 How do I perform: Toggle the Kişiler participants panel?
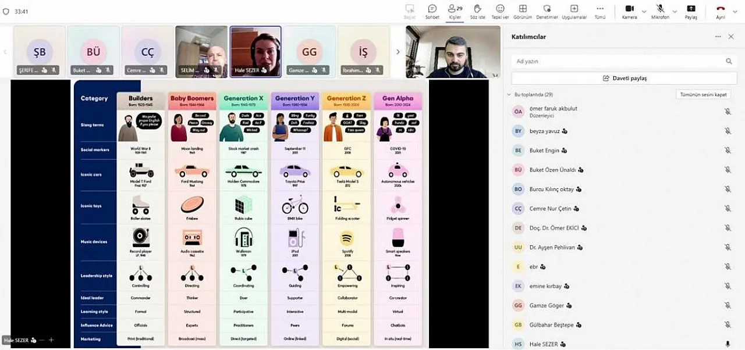454,10
